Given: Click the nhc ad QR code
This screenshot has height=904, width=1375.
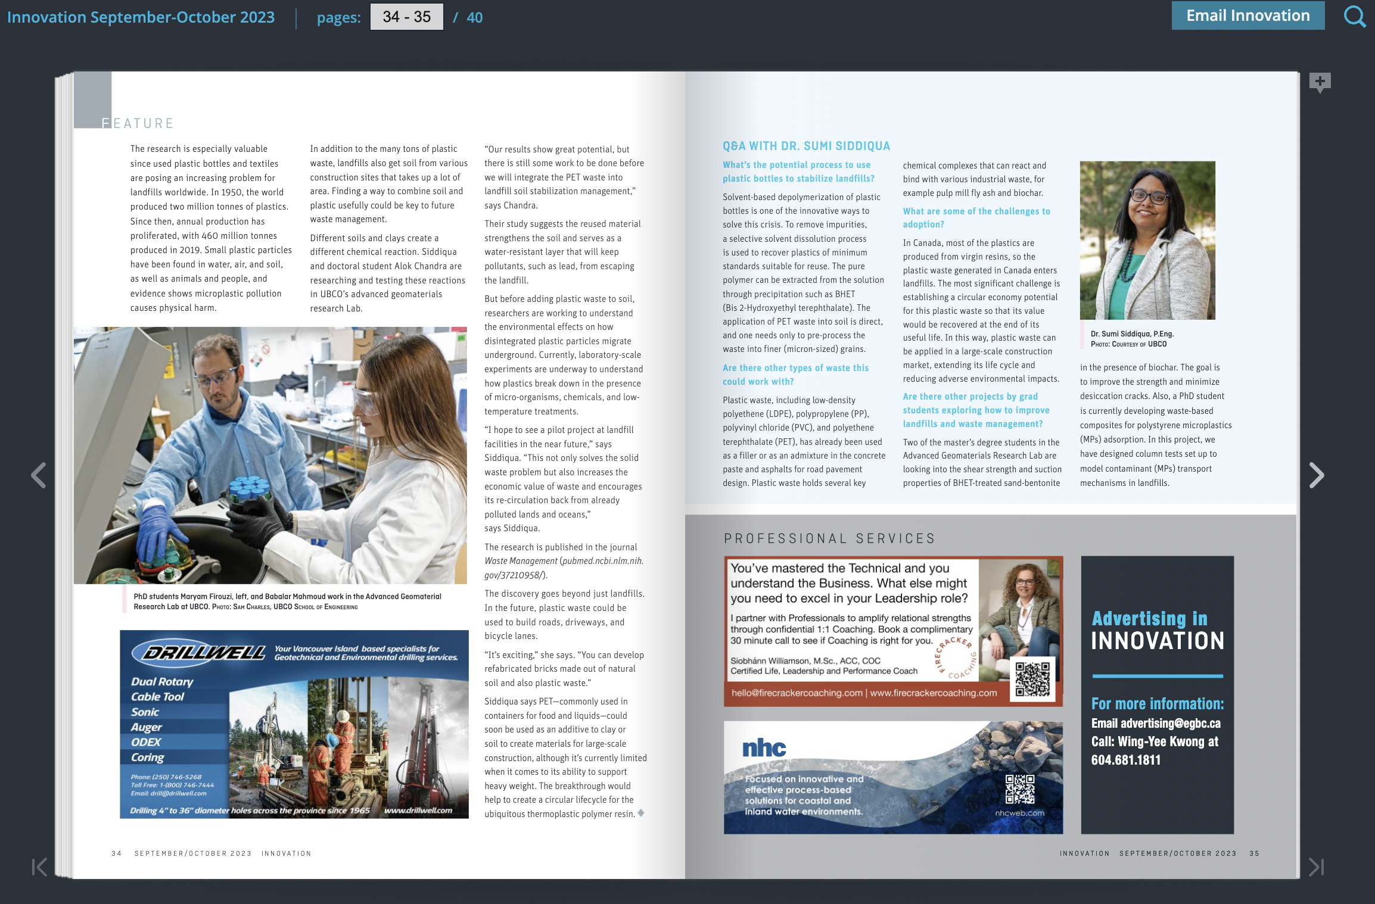Looking at the screenshot, I should point(1020,789).
